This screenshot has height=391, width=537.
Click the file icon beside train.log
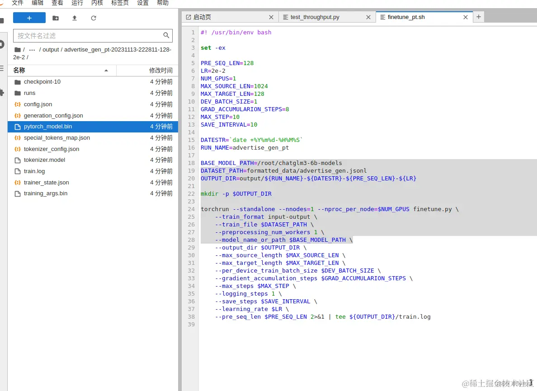coord(18,171)
